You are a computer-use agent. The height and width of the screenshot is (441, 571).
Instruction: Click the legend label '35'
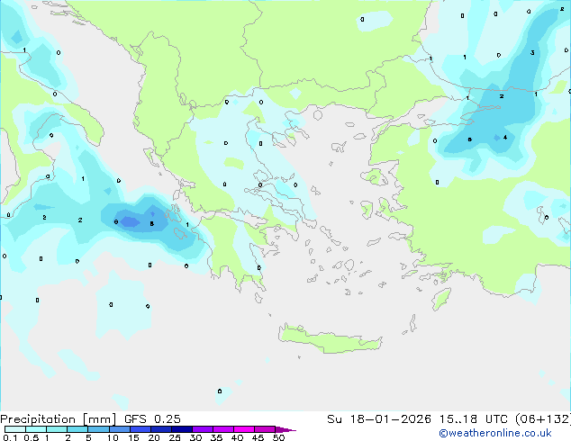pyautogui.click(x=217, y=437)
